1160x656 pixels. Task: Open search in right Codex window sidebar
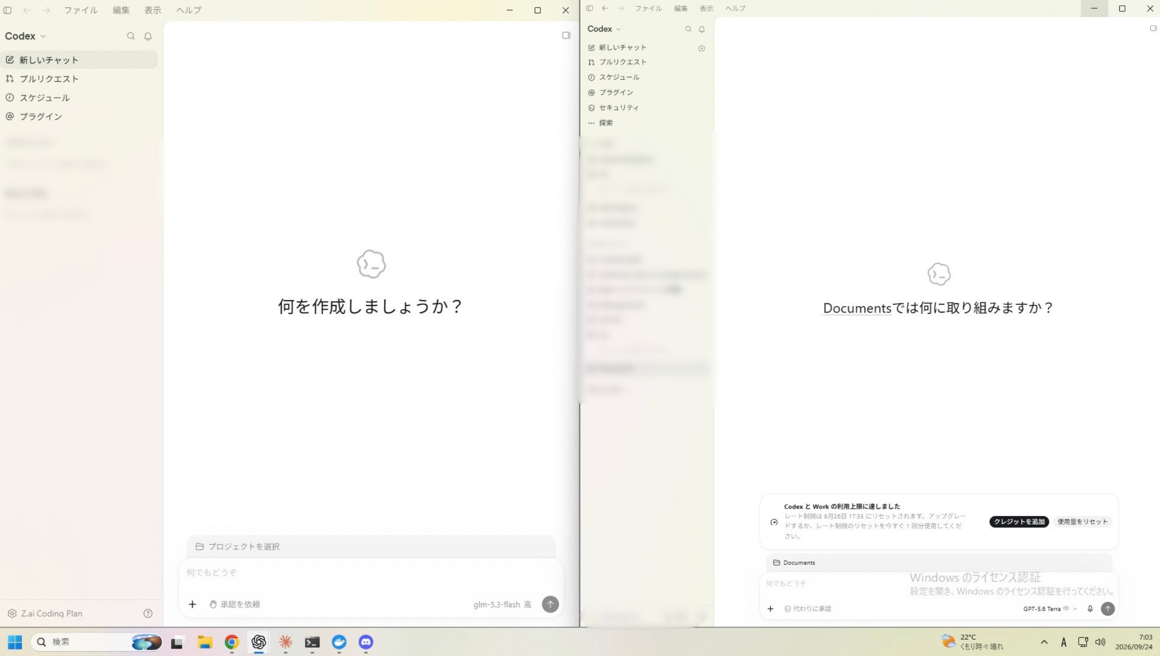(x=688, y=29)
